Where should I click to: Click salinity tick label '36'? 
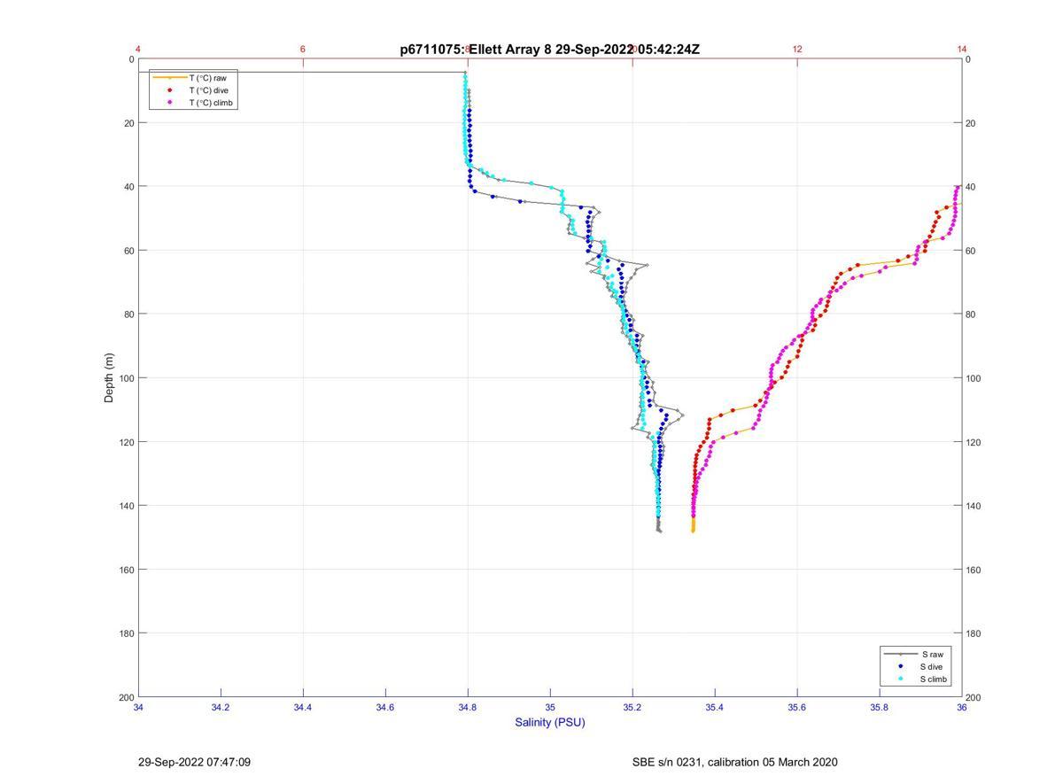[962, 707]
